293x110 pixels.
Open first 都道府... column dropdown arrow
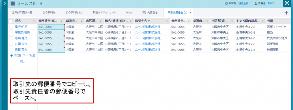coord(82,21)
